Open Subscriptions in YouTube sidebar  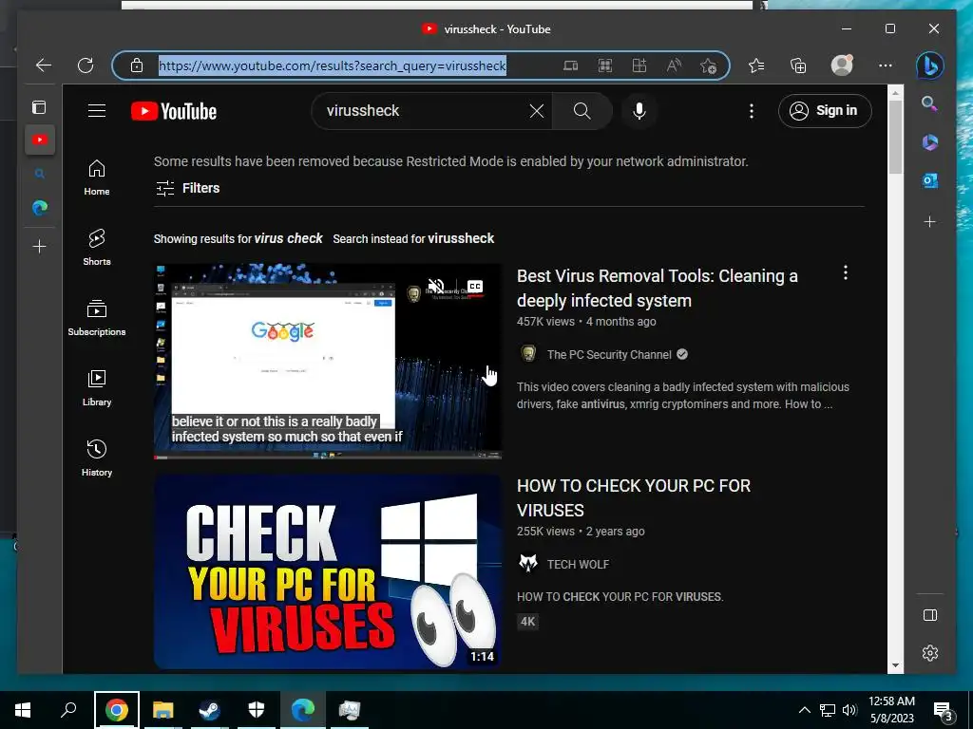click(97, 318)
